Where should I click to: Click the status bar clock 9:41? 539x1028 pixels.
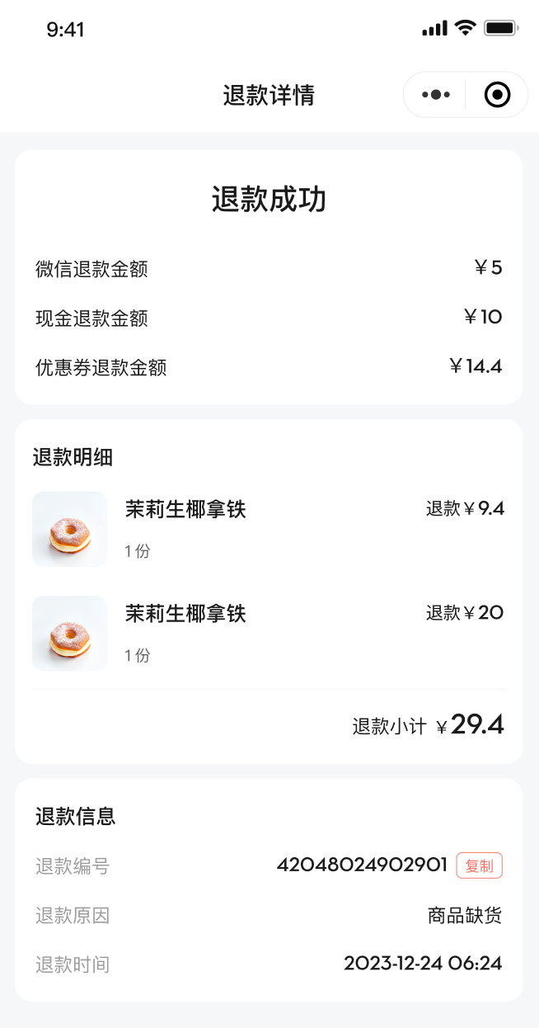66,30
